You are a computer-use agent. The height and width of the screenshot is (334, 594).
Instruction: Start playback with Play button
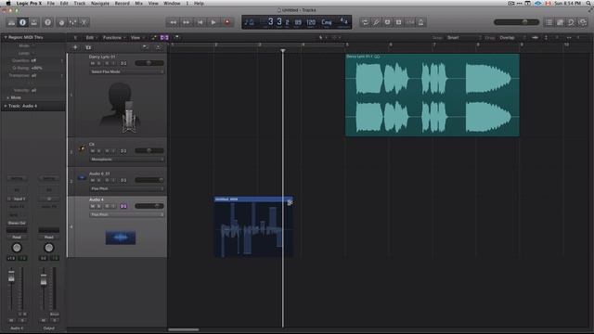click(x=213, y=22)
